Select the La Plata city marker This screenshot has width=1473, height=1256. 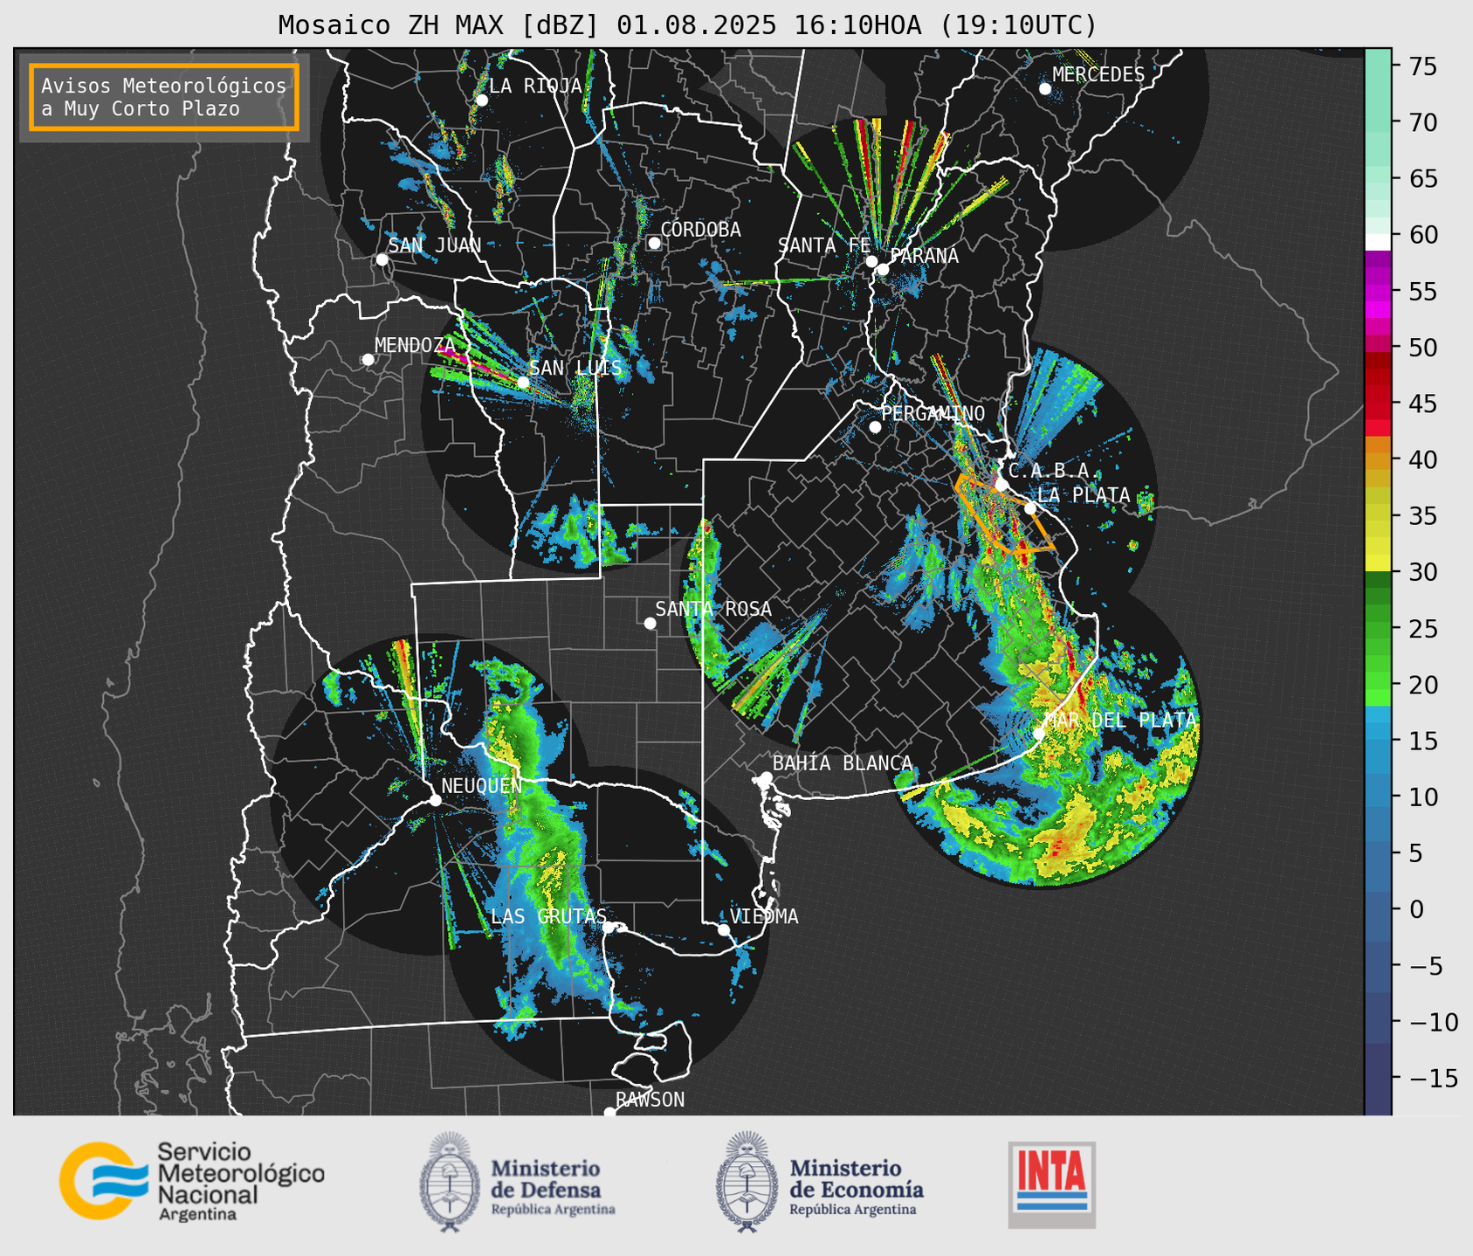(1030, 508)
